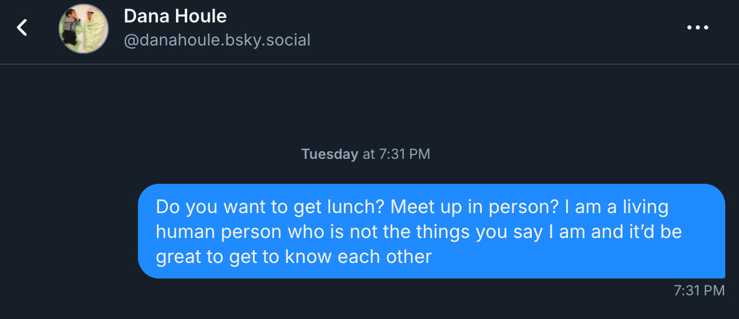Click the Dana Houle display name

tap(175, 16)
